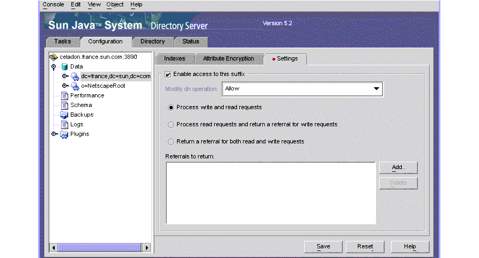Switch to the Status tab
The height and width of the screenshot is (258, 479).
click(191, 42)
